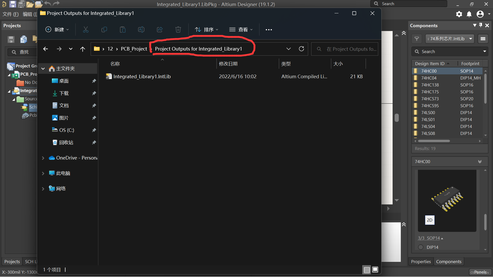
Task: Toggle the 2D view button on footprint preview
Action: [x=430, y=220]
